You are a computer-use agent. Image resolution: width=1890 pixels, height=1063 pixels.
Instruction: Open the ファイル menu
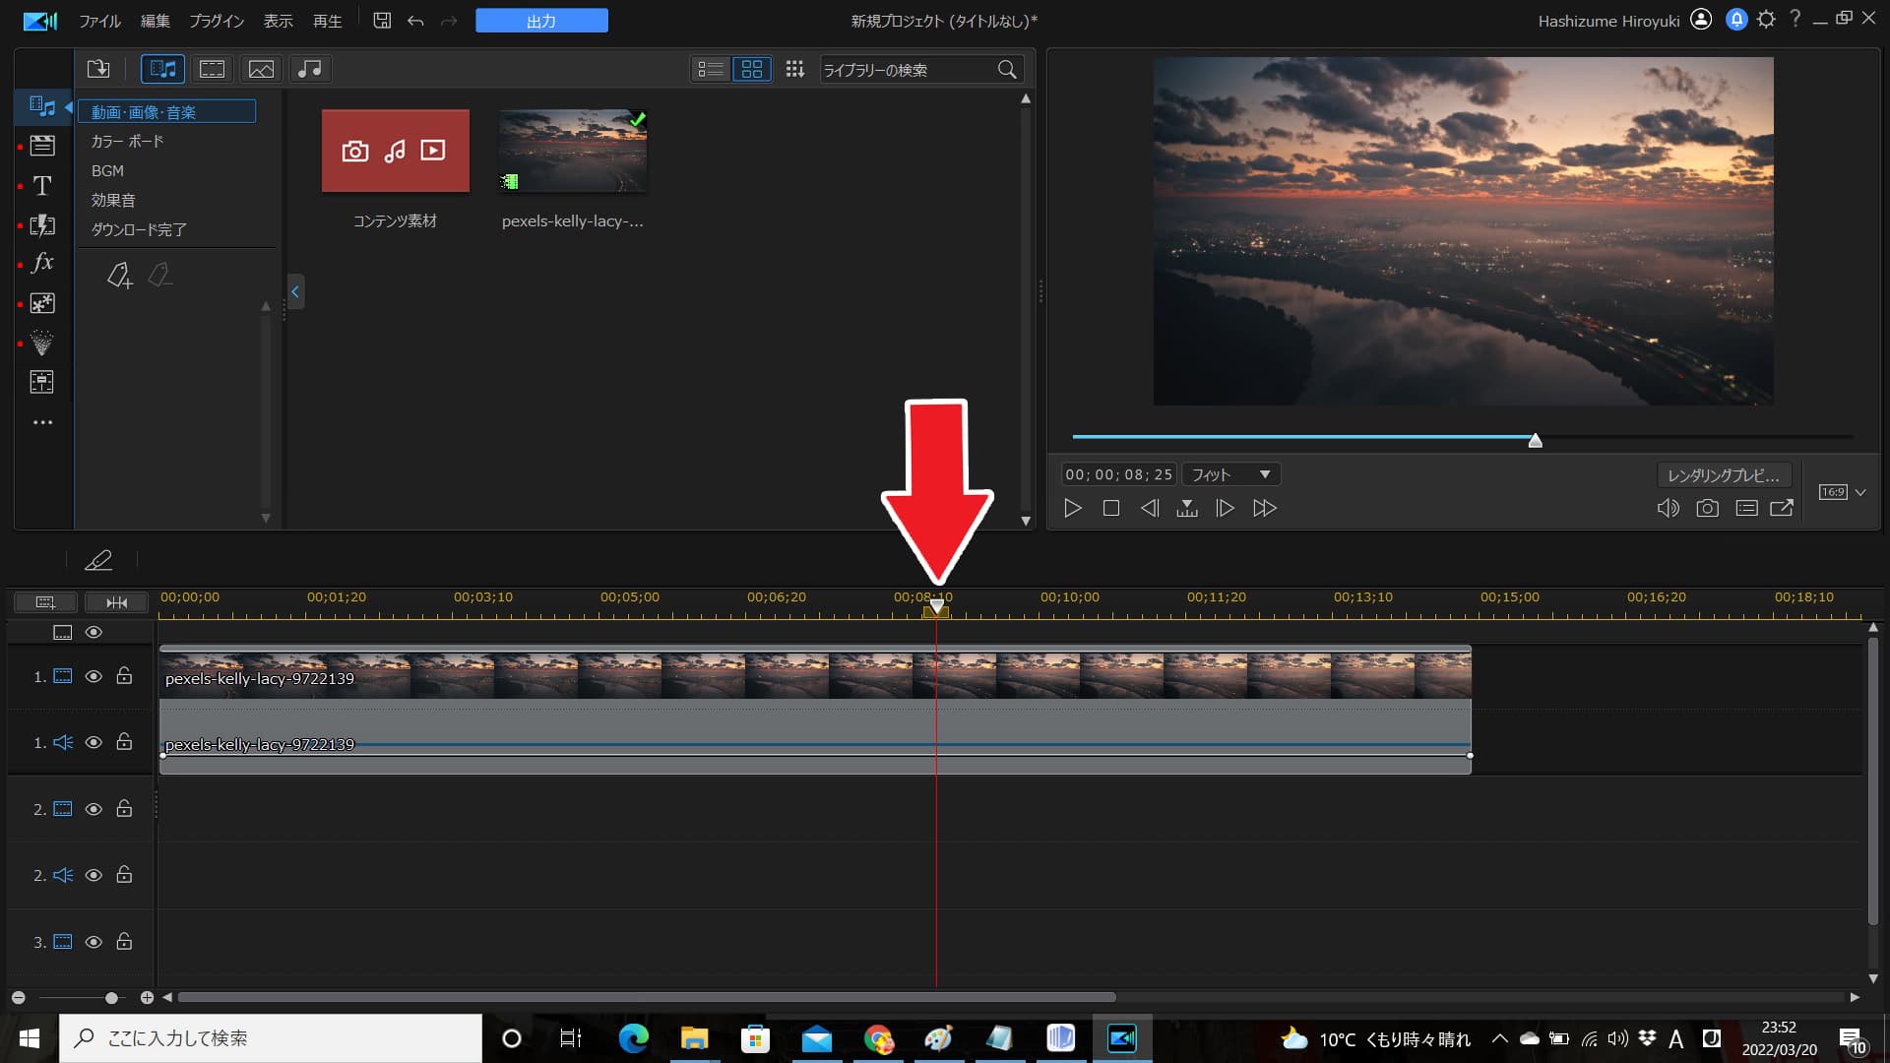tap(99, 21)
